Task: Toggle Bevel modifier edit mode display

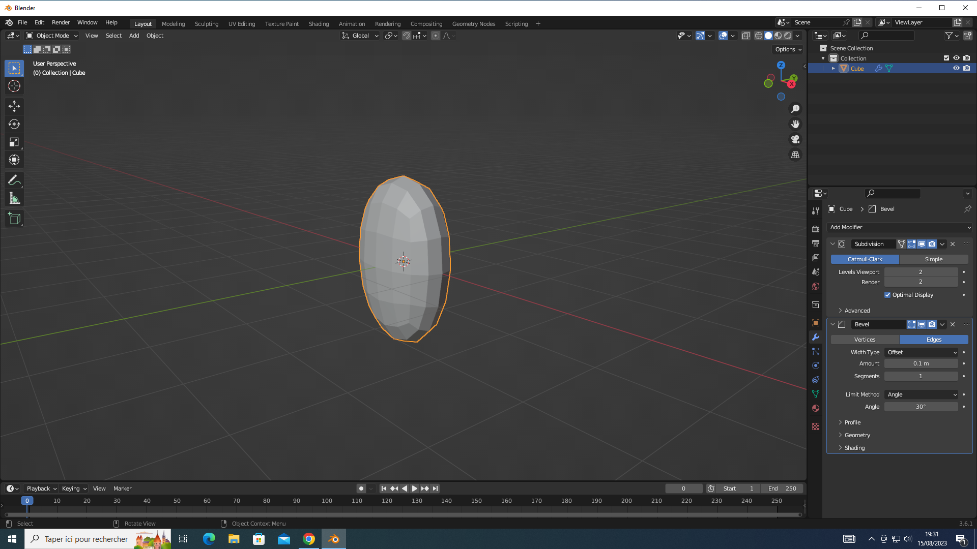Action: [x=911, y=324]
